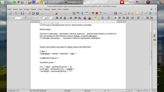Expand bulleted list dropdown arrow

[x=105, y=18]
